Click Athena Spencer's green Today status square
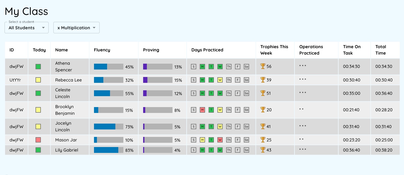 click(x=38, y=67)
